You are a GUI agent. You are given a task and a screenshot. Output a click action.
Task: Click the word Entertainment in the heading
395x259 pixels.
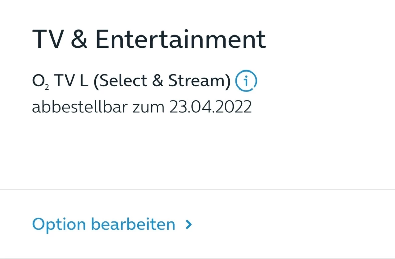(181, 39)
